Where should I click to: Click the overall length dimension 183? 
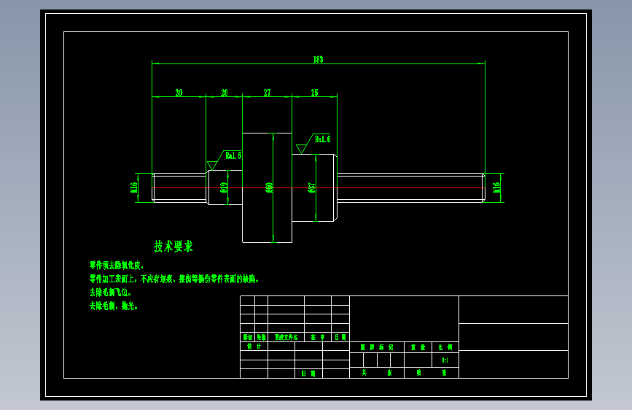coord(318,59)
